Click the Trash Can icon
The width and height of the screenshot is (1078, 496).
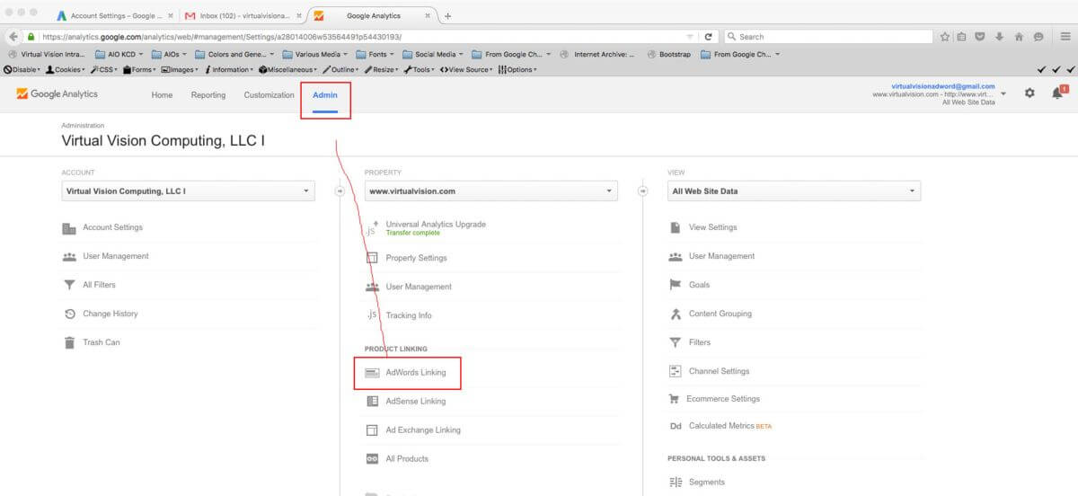tap(69, 342)
